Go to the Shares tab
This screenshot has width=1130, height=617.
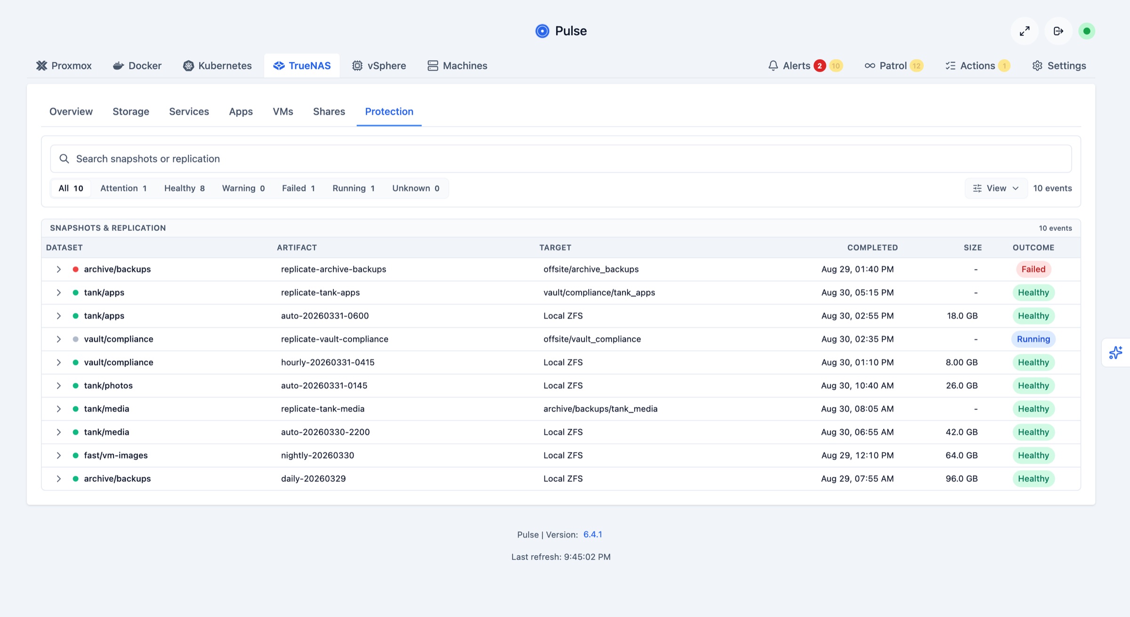[x=329, y=111]
